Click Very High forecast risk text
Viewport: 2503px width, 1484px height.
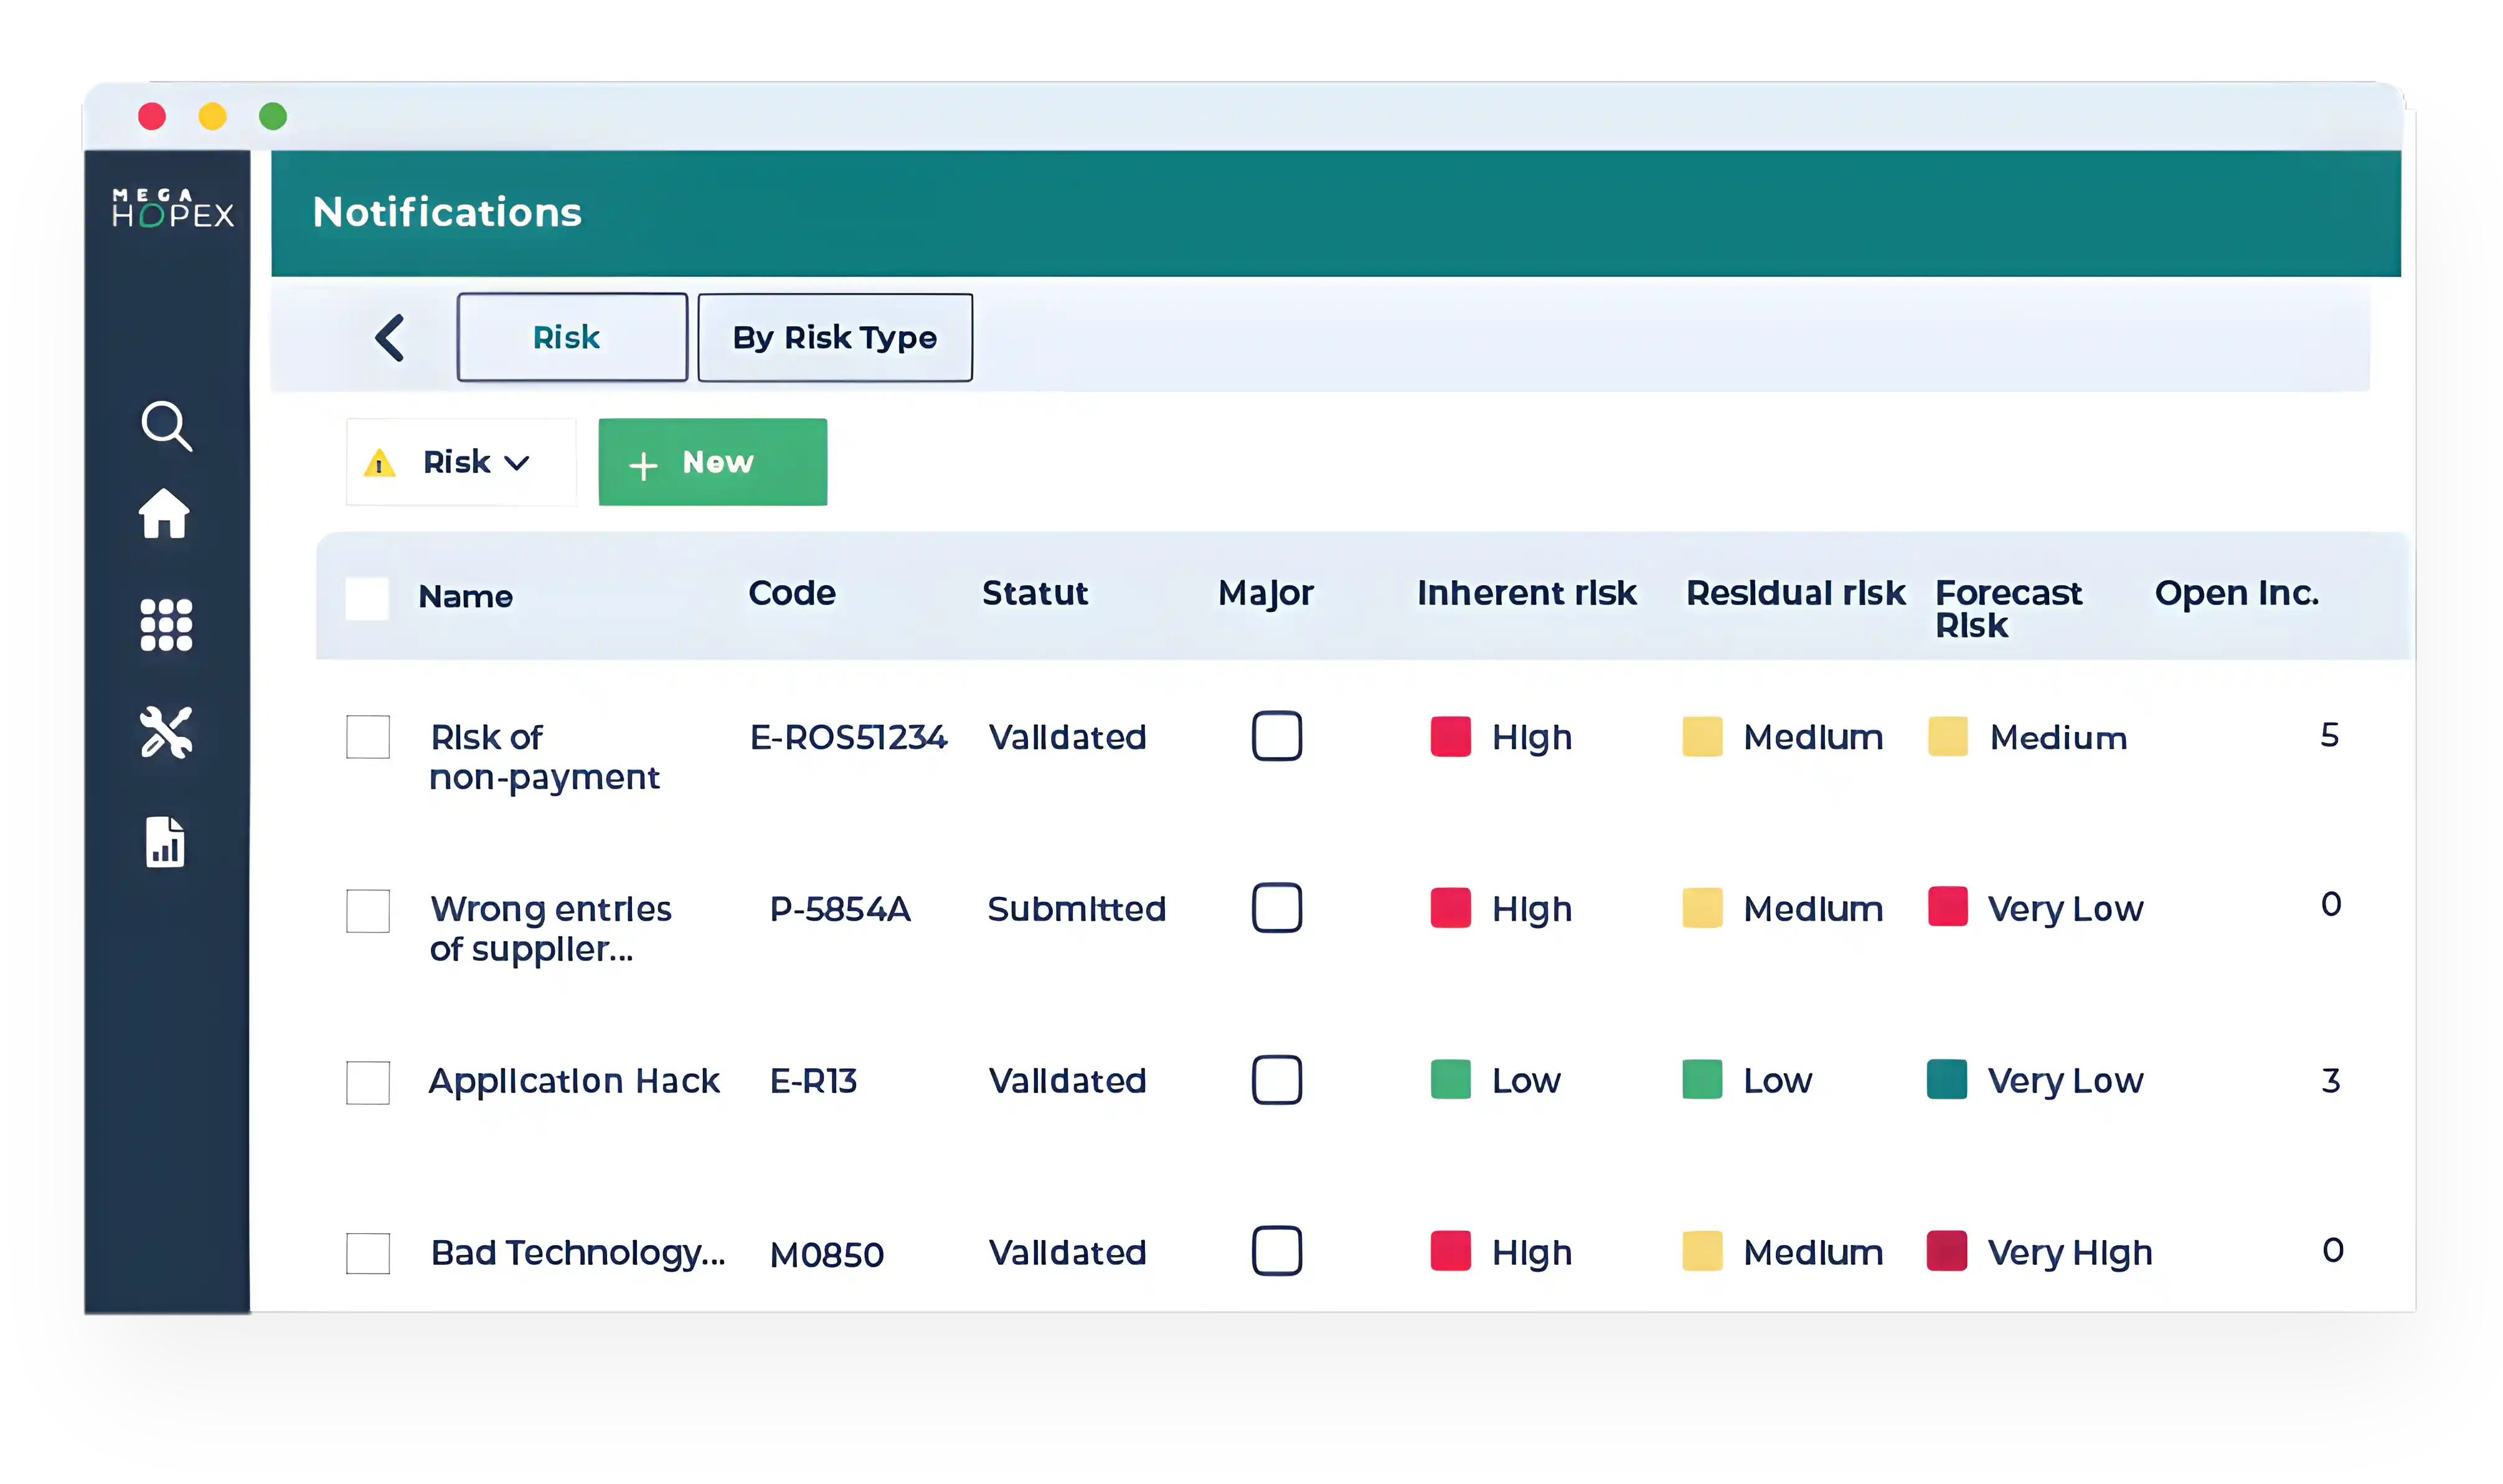[2069, 1253]
